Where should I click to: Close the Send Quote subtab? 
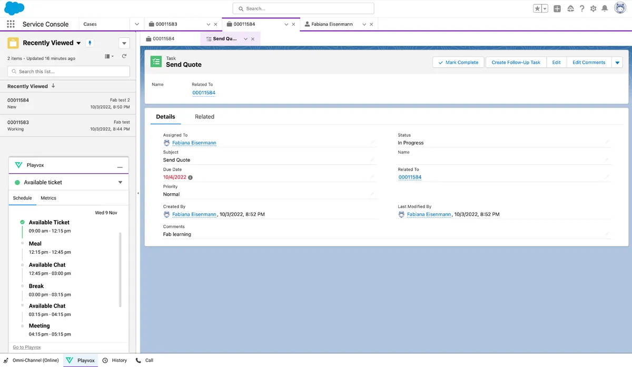point(253,39)
